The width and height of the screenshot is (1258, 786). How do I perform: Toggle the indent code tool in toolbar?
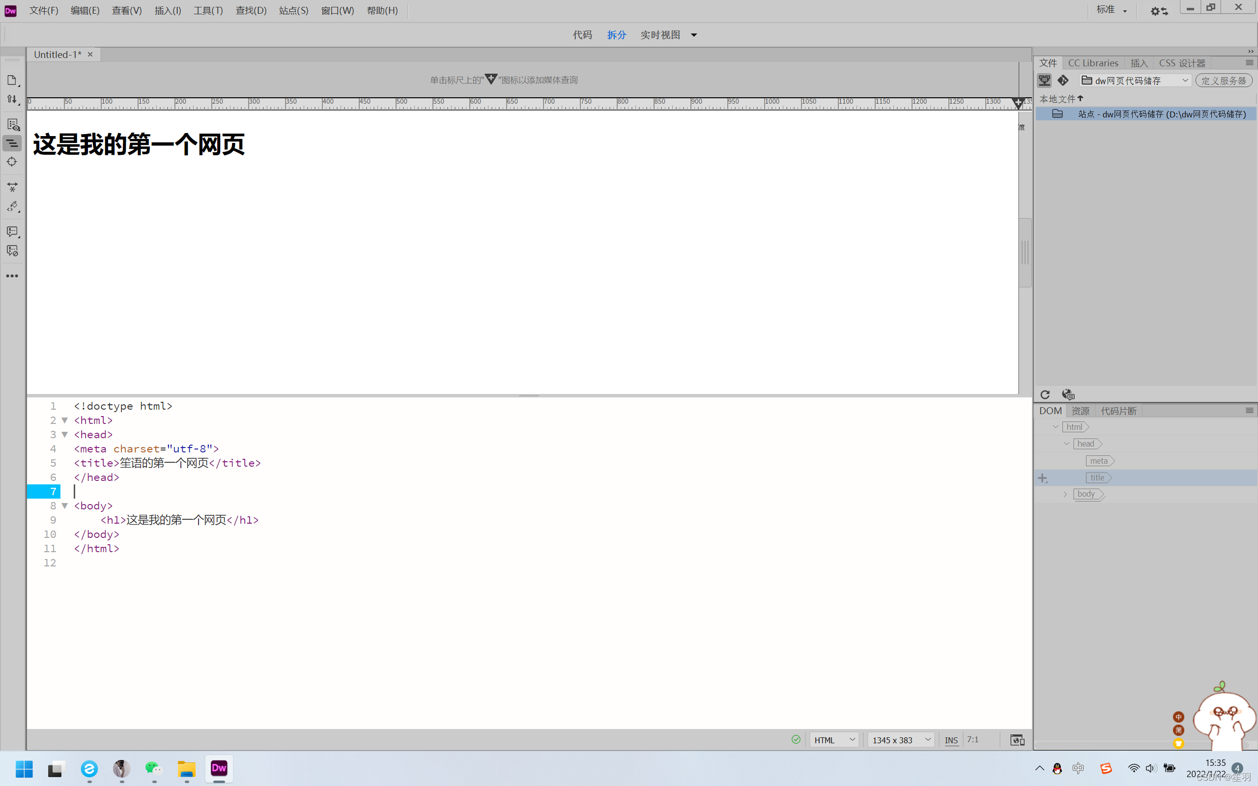(x=12, y=143)
